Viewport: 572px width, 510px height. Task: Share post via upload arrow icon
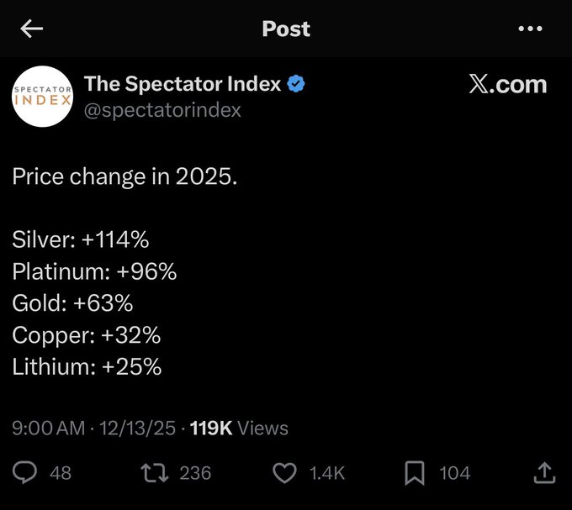544,473
